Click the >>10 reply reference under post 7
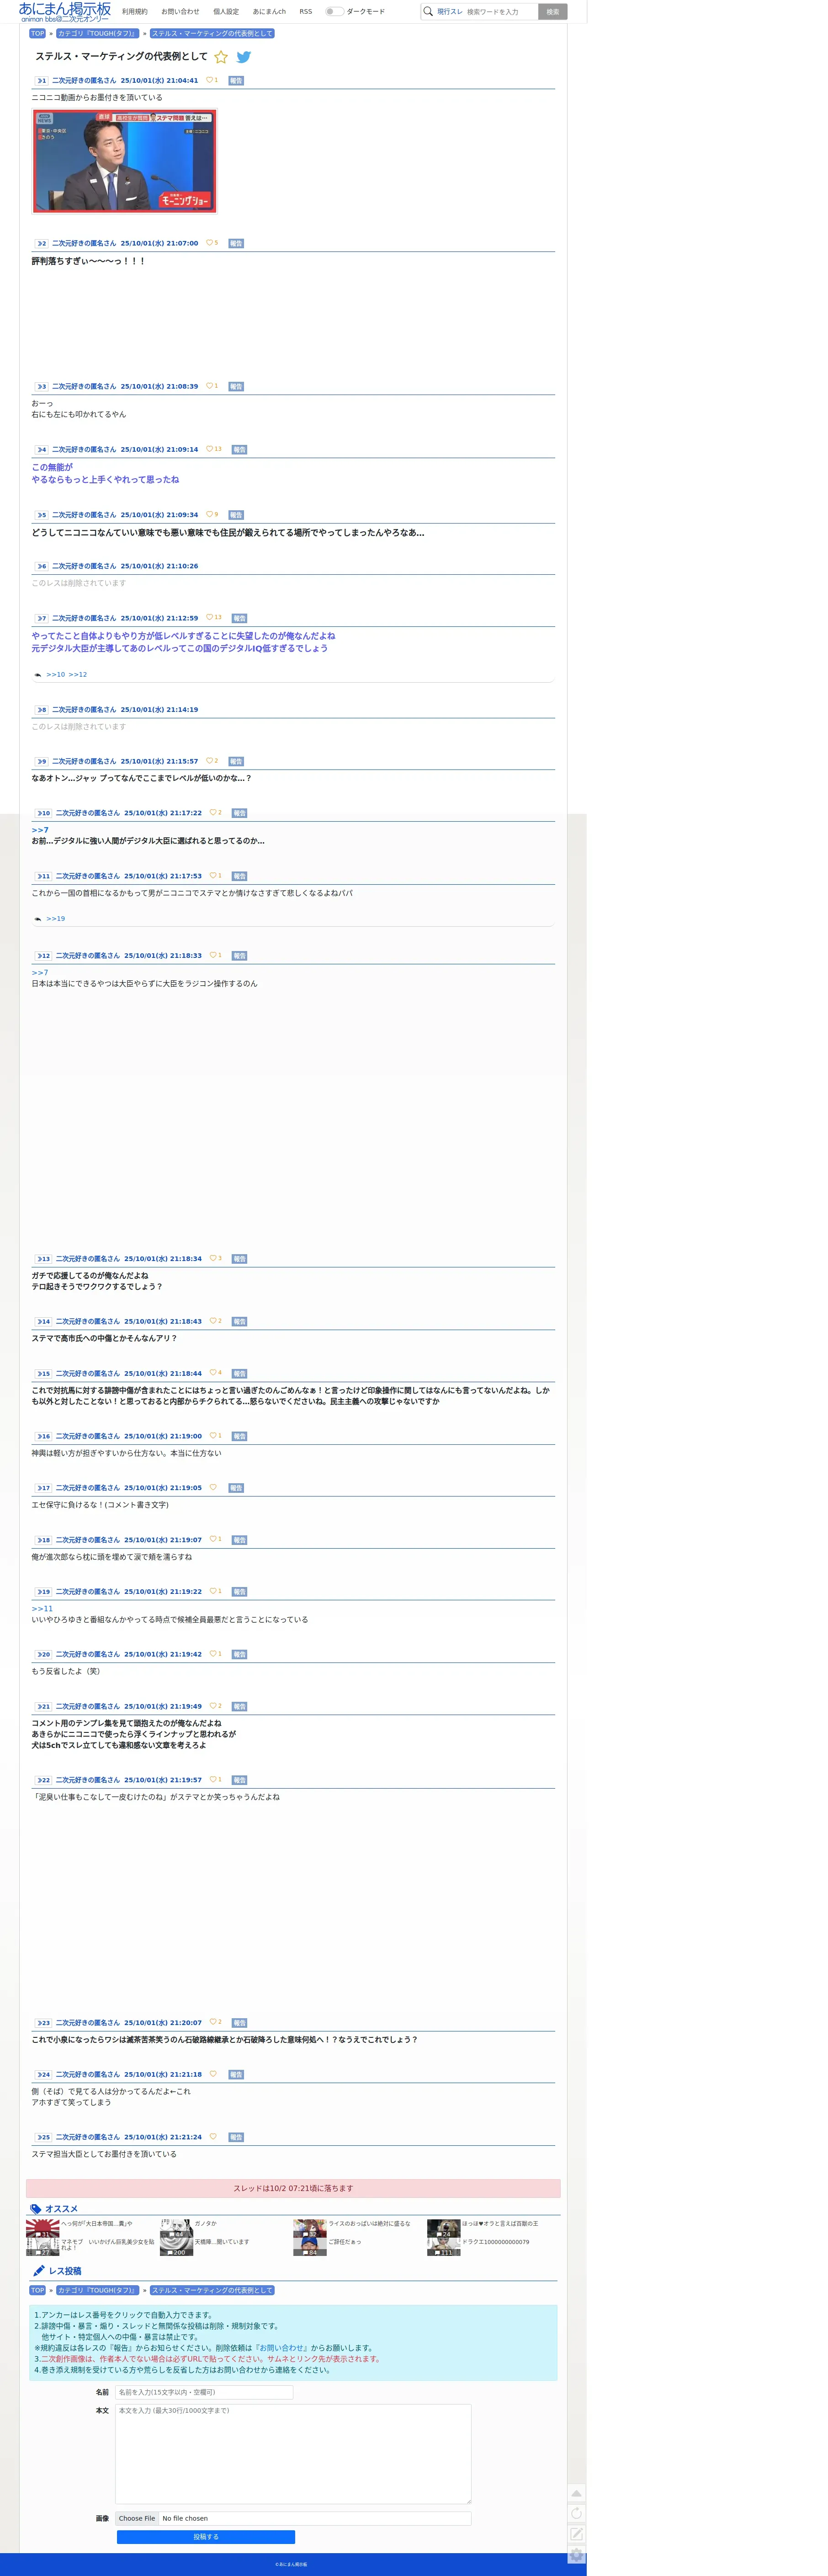 (x=56, y=675)
